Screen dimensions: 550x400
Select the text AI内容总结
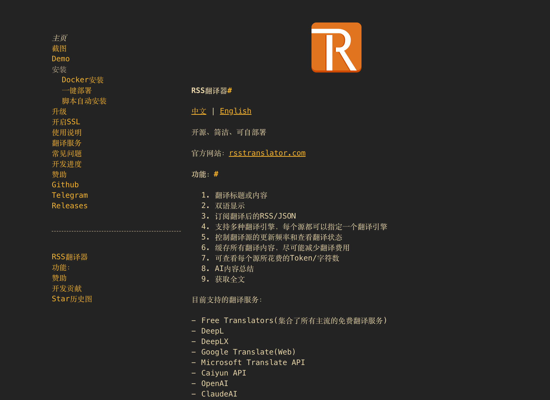click(234, 269)
